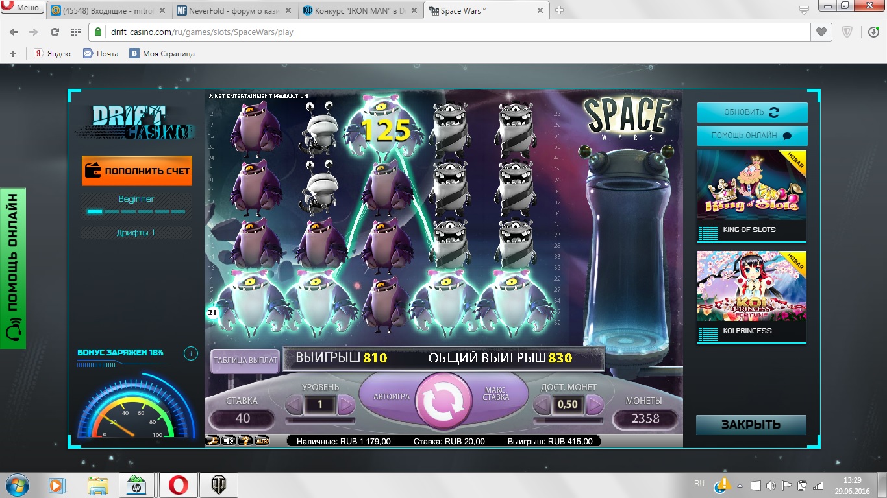Show bonus info via the i icon
The image size is (887, 498).
(x=190, y=353)
